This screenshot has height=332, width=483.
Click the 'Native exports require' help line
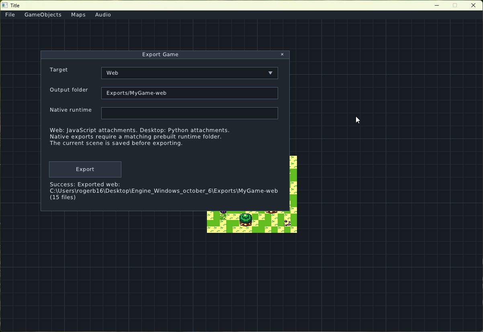click(x=136, y=137)
